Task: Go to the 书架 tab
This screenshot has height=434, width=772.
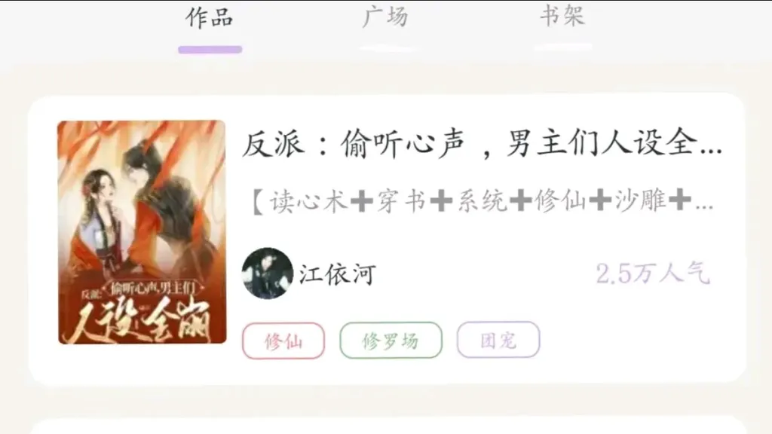Action: 562,16
